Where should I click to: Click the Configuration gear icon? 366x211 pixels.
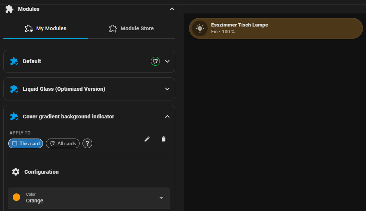point(16,172)
